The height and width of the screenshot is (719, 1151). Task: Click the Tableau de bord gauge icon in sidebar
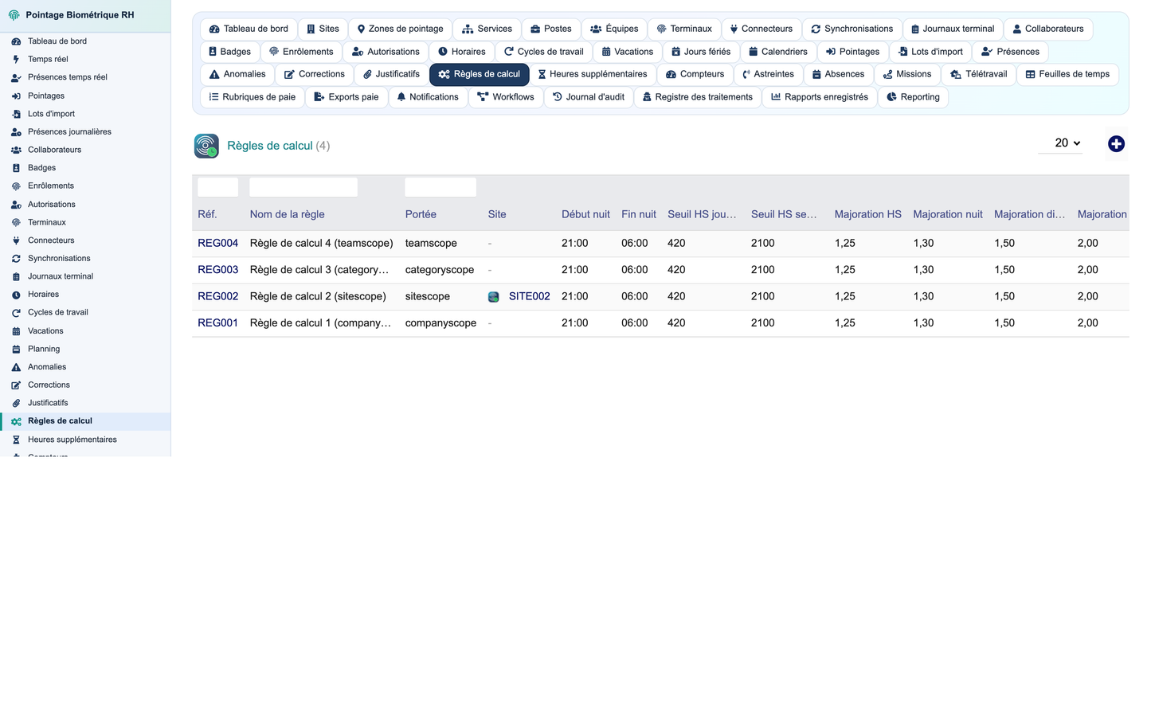(16, 41)
